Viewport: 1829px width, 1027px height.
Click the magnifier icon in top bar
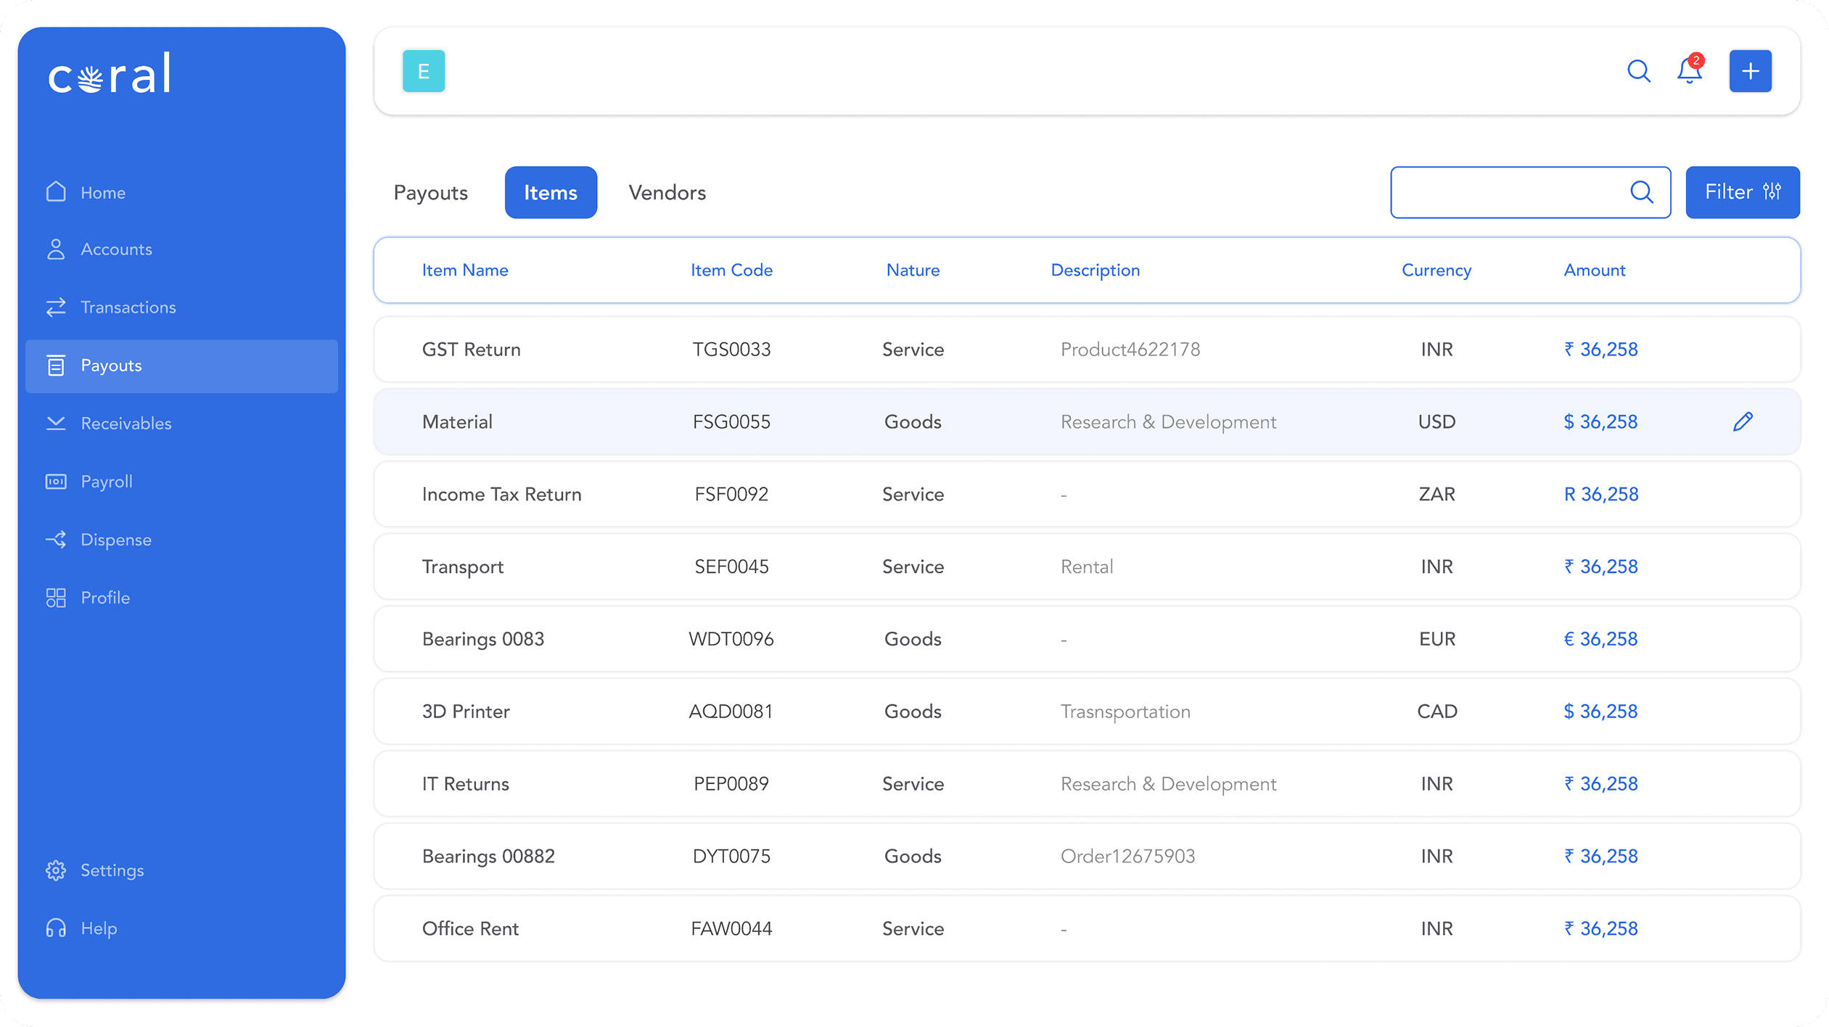click(x=1638, y=71)
